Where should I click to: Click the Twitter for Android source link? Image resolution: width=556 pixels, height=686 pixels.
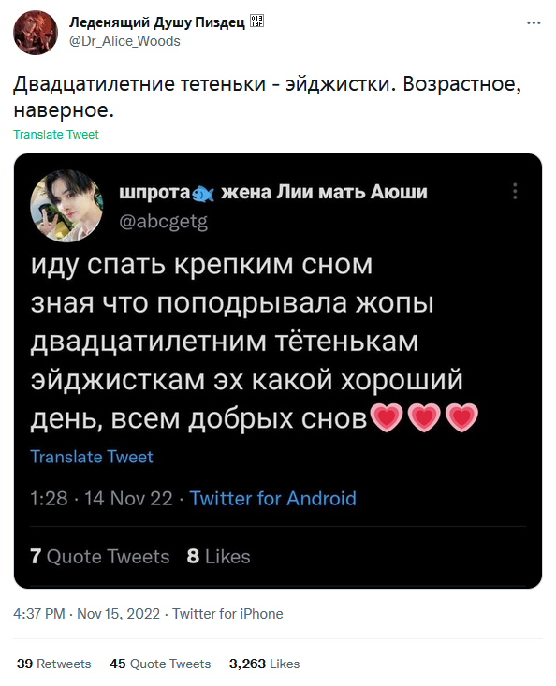click(x=273, y=498)
